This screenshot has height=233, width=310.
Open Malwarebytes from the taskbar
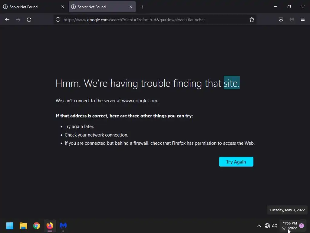[63, 226]
